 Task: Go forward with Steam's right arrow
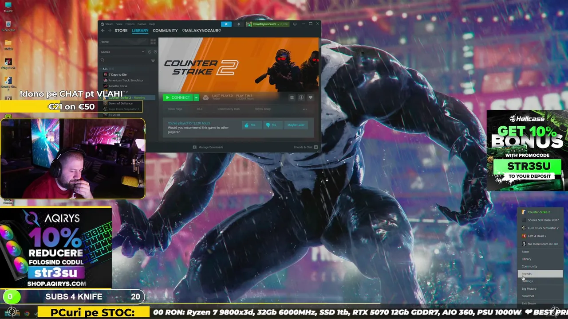[110, 31]
